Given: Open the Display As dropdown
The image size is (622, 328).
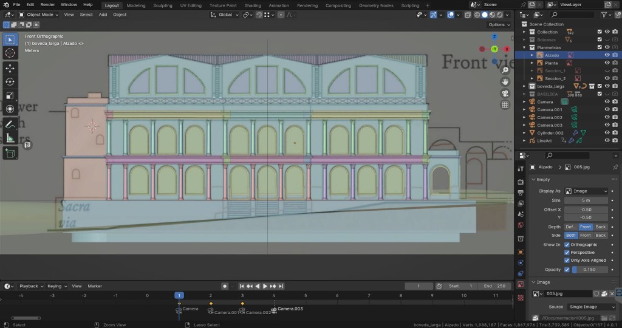Looking at the screenshot, I should 586,191.
